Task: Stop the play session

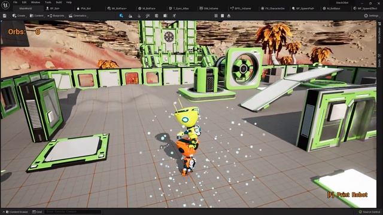Action: [x=222, y=16]
